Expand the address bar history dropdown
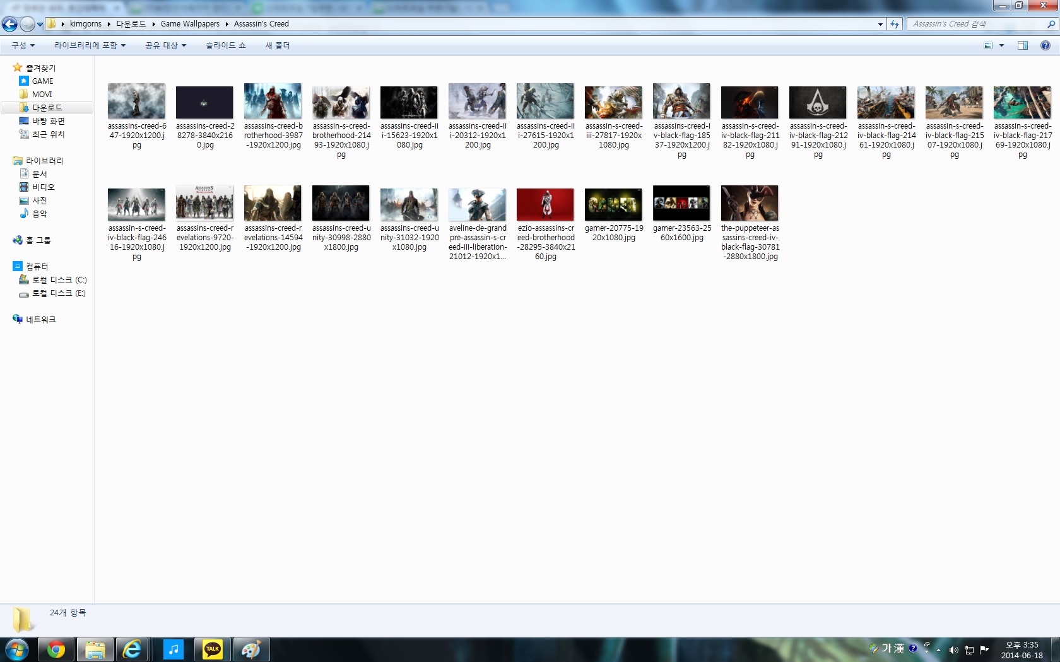The width and height of the screenshot is (1060, 662). coord(880,24)
